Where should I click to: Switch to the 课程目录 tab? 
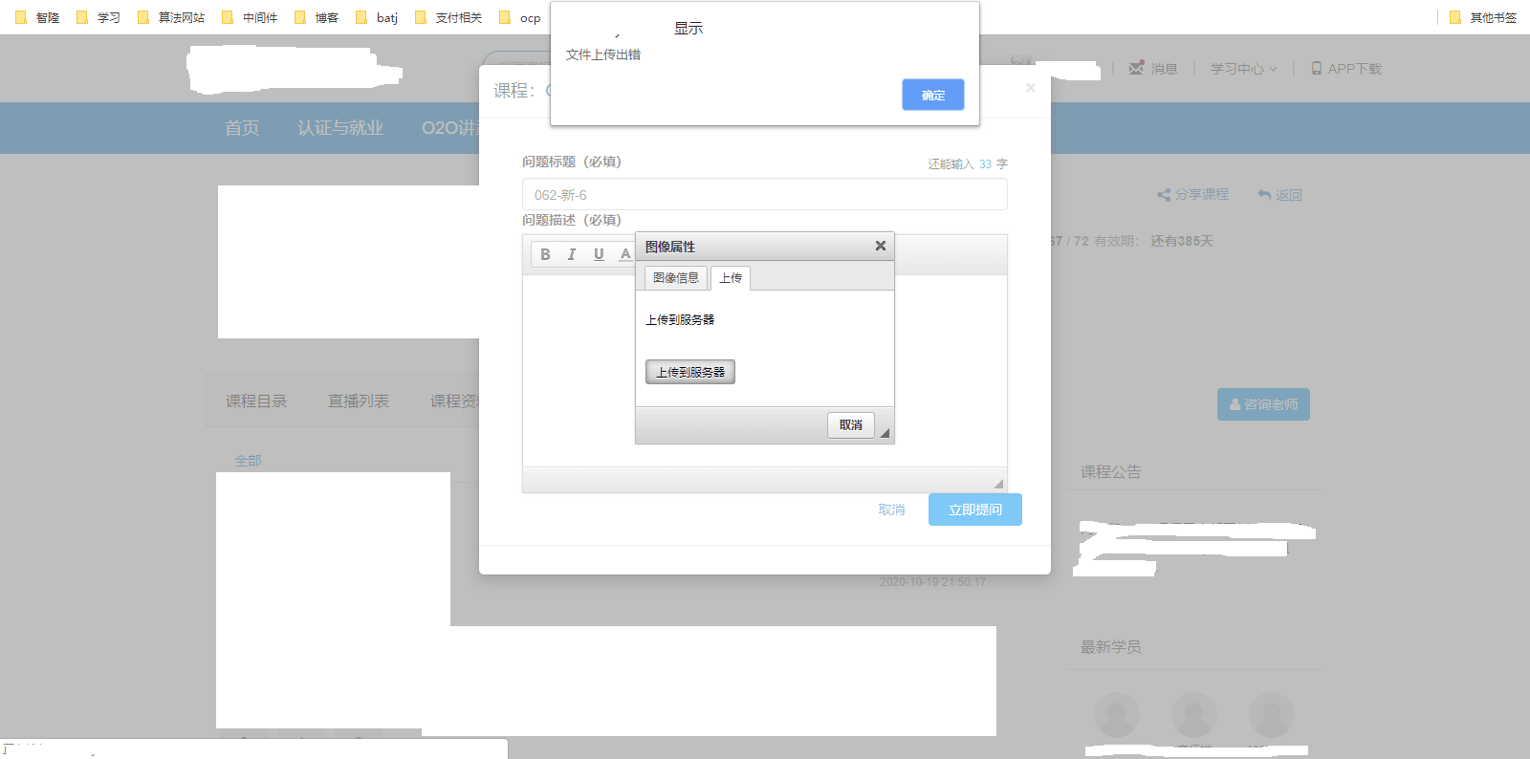coord(256,401)
